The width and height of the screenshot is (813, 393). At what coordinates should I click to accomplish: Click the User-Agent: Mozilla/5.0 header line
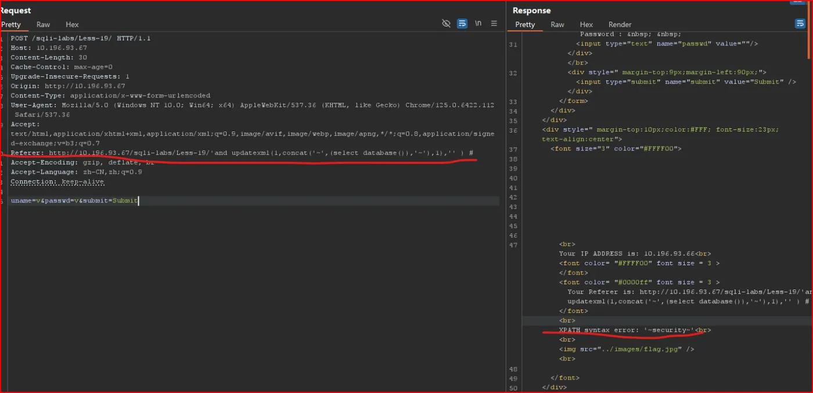point(253,110)
